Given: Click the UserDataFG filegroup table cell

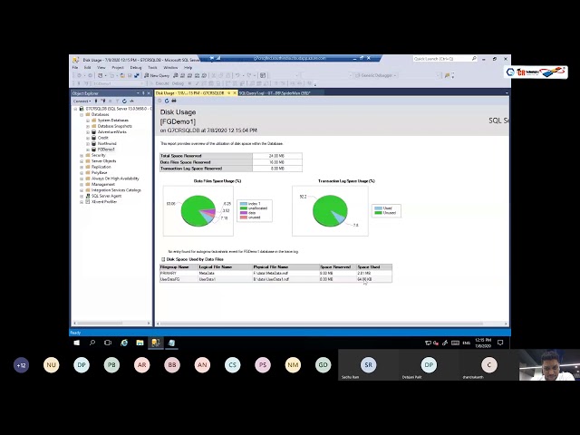Looking at the screenshot, I should point(179,279).
